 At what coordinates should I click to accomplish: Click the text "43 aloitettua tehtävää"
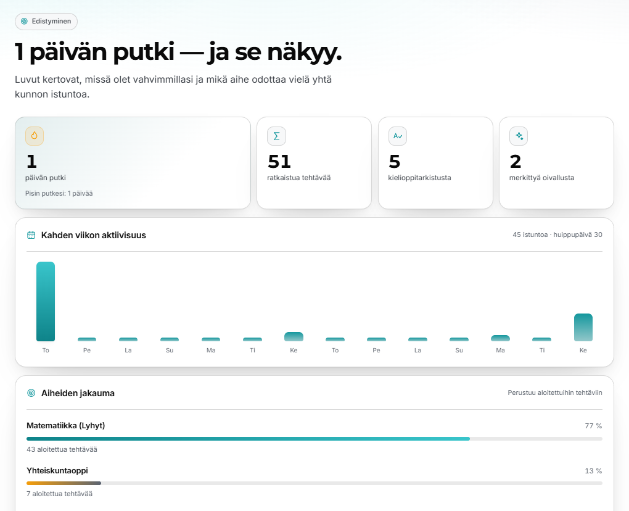[62, 449]
